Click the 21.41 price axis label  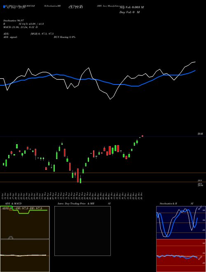point(200,134)
